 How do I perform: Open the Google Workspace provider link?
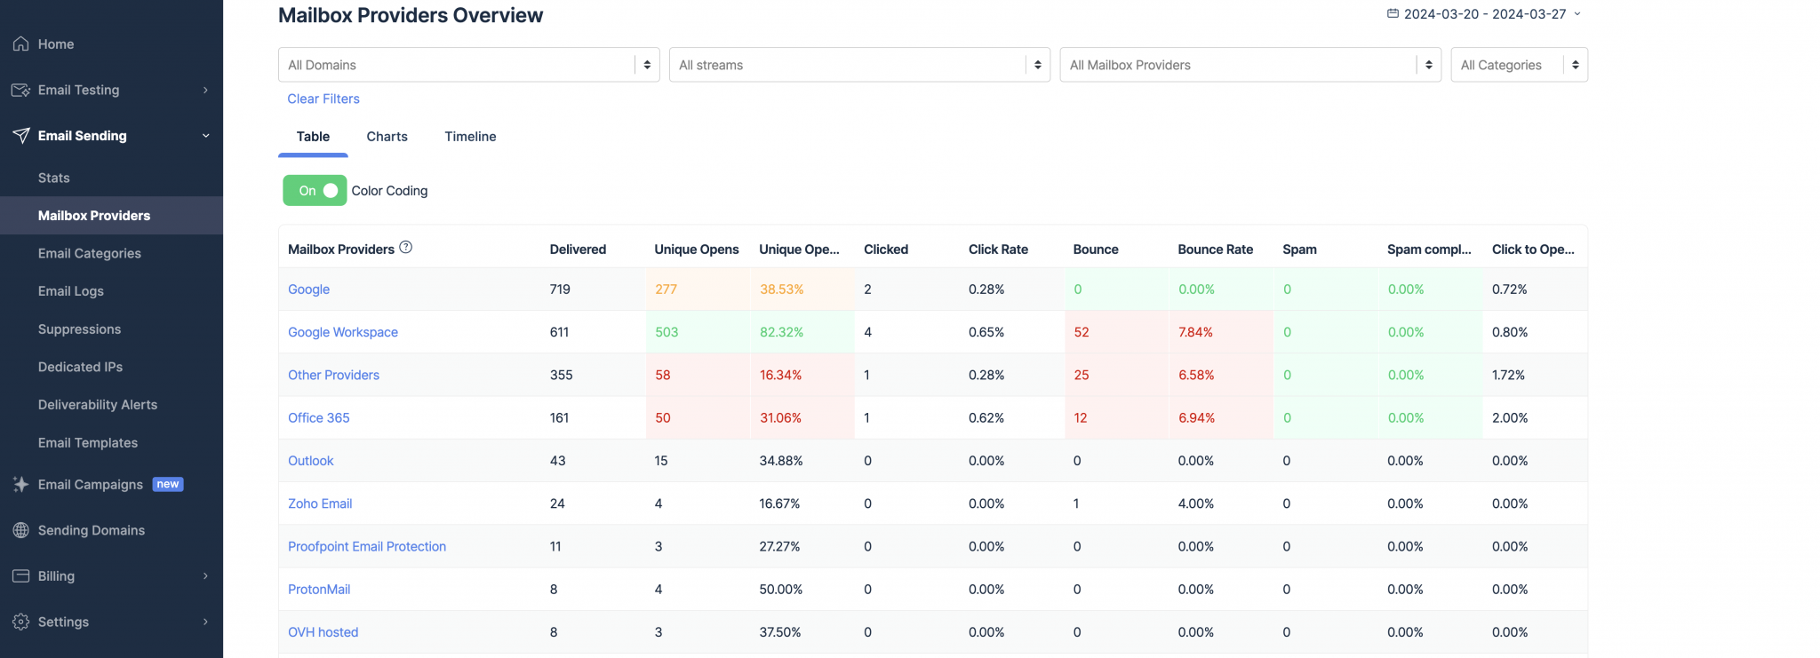click(343, 332)
